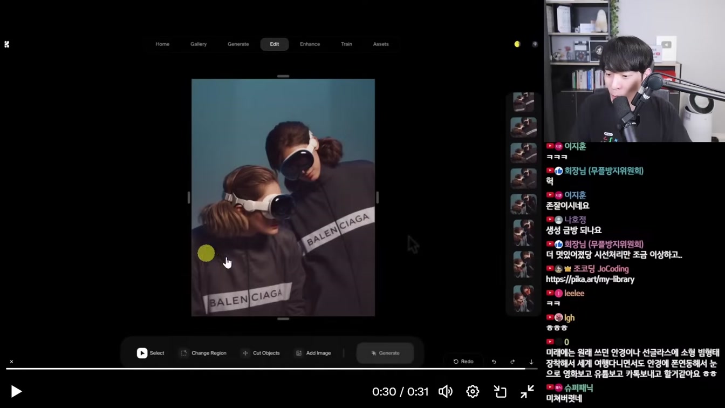The width and height of the screenshot is (725, 408).
Task: Click the Add Image tool
Action: (313, 353)
